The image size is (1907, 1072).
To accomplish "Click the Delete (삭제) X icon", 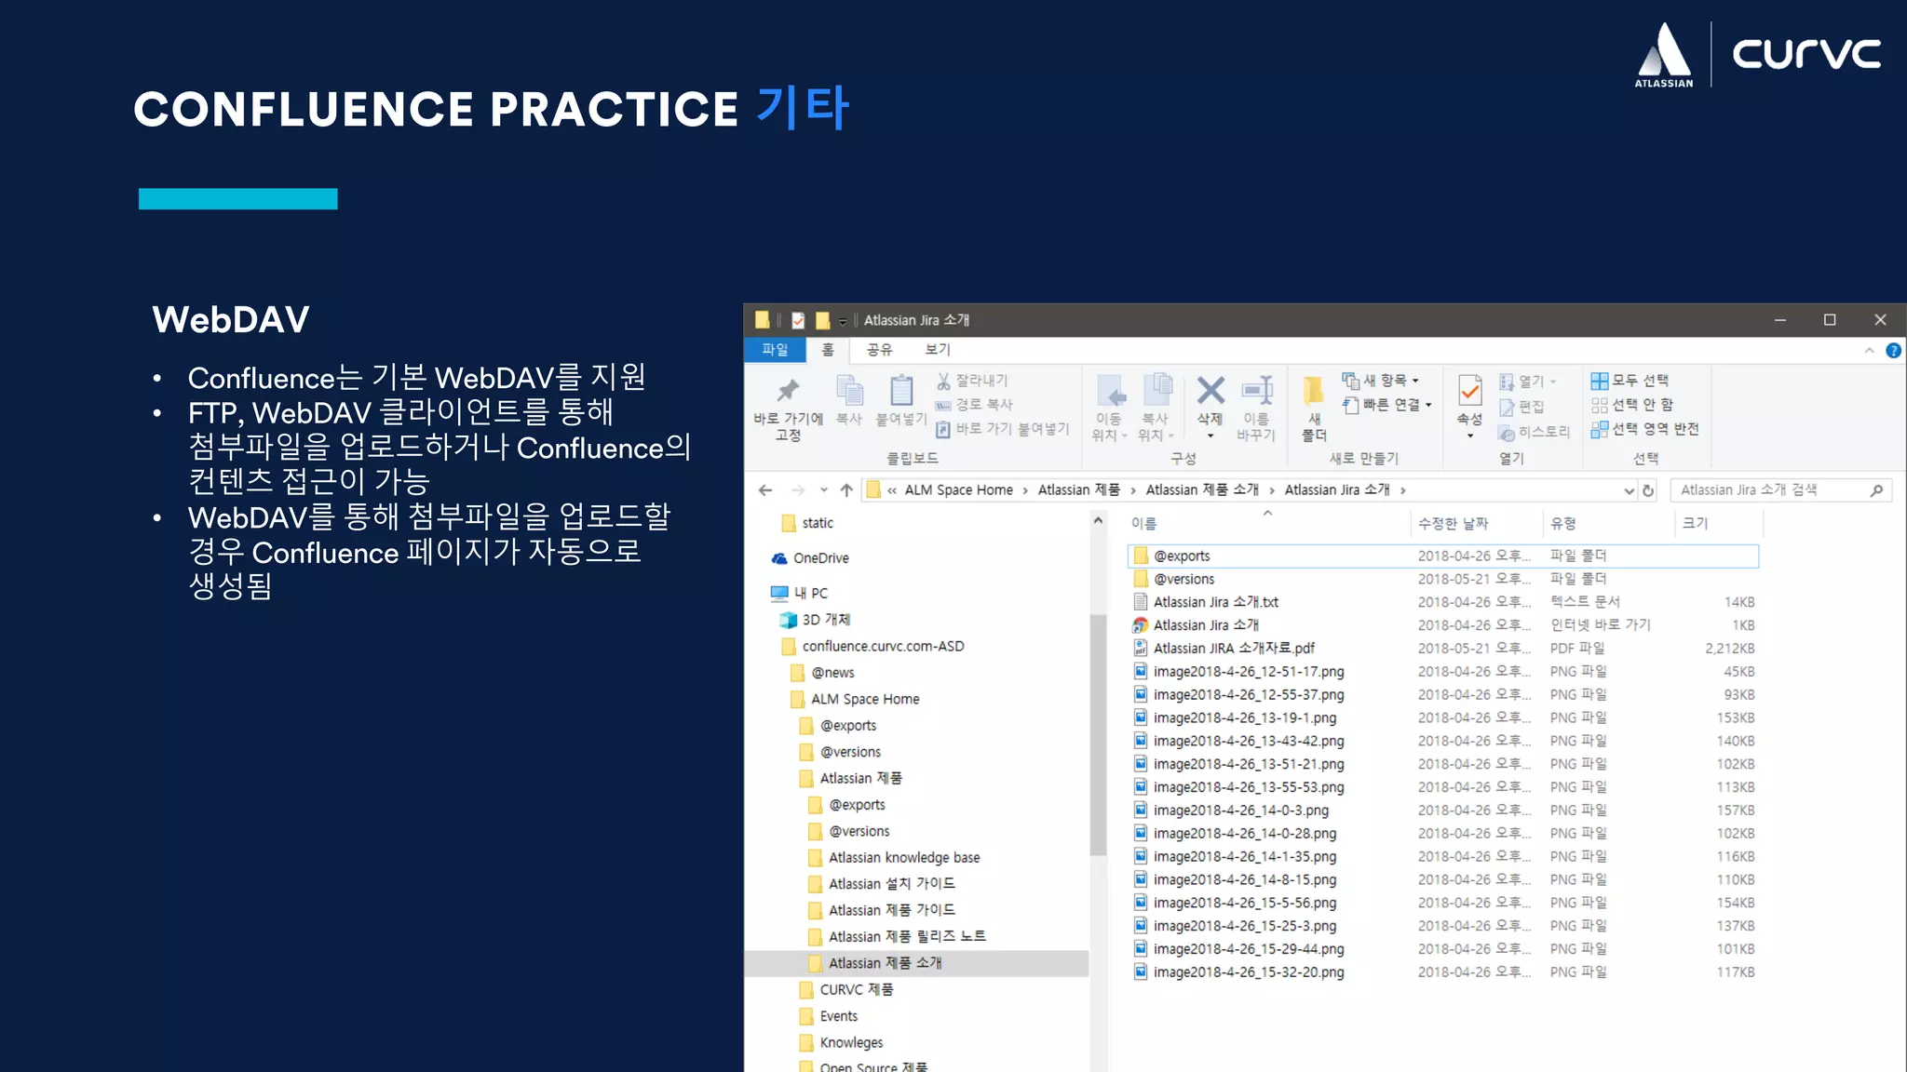I will point(1210,391).
